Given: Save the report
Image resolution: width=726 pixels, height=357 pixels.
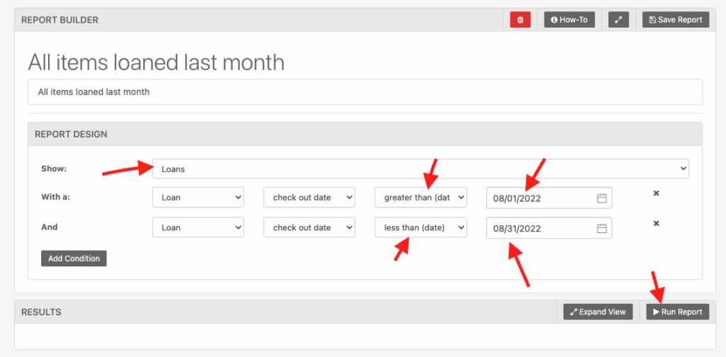Looking at the screenshot, I should click(675, 20).
